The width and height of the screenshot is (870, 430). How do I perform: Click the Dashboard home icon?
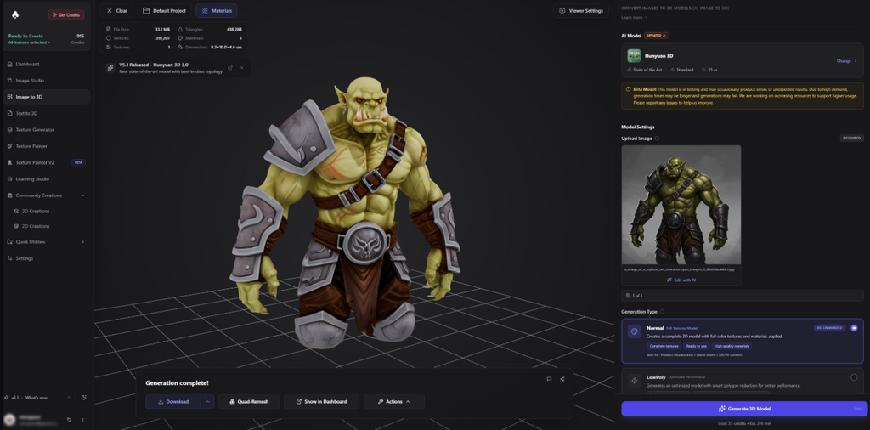(x=10, y=65)
